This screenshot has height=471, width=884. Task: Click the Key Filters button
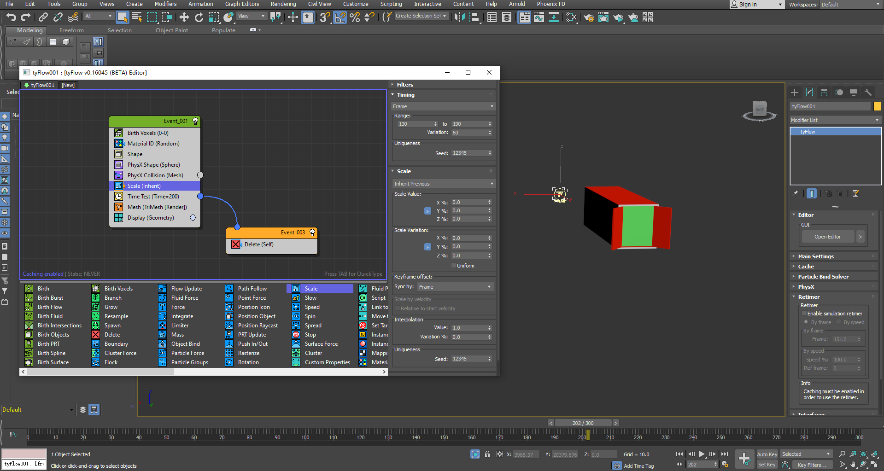(812, 465)
